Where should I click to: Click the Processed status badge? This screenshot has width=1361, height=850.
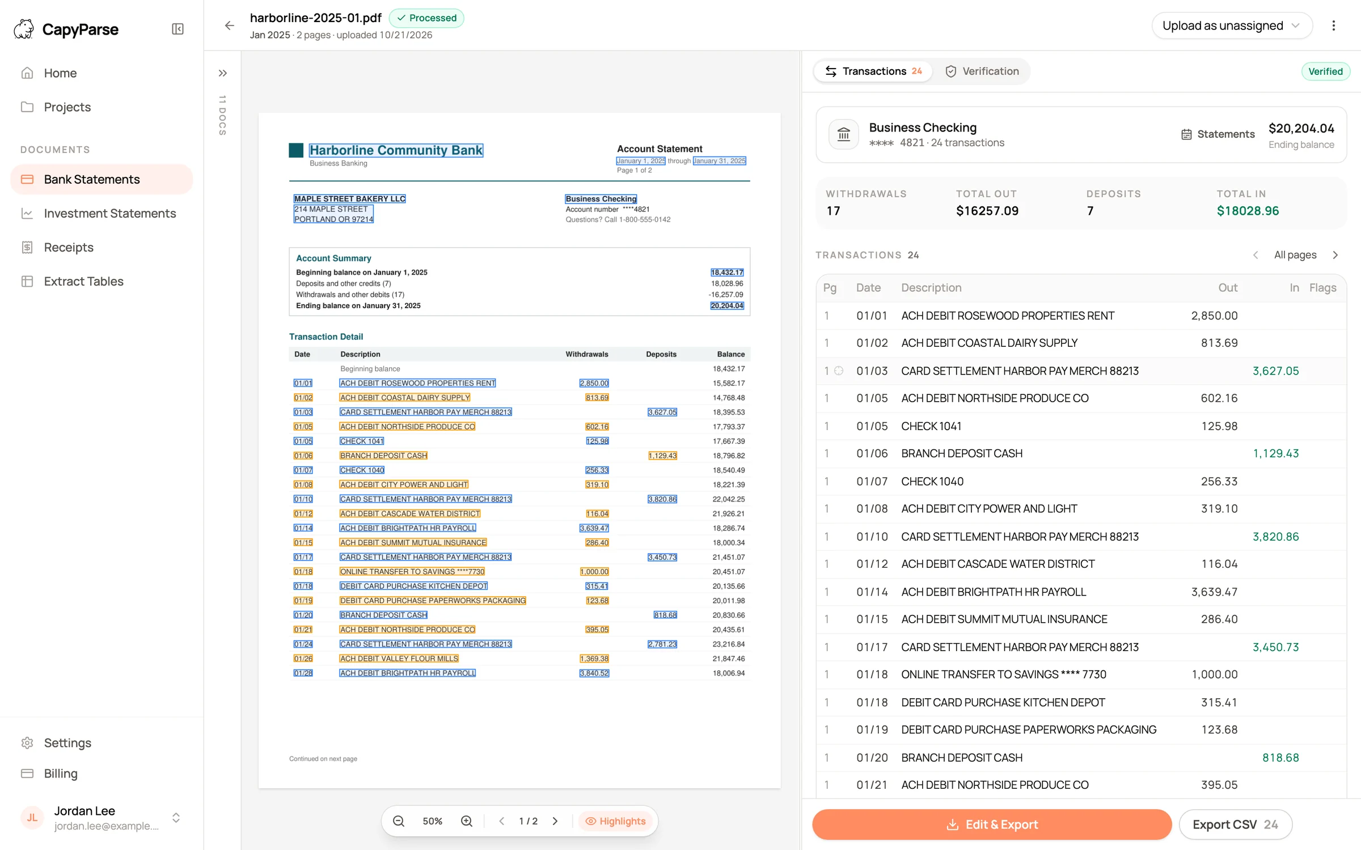[426, 18]
